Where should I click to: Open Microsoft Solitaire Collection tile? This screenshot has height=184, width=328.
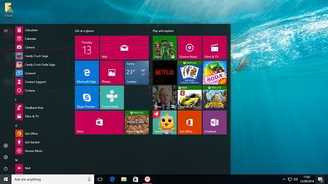pyautogui.click(x=189, y=73)
